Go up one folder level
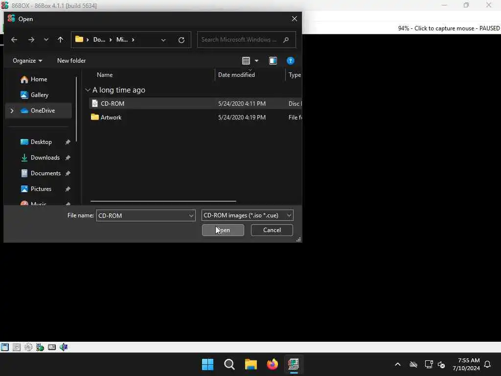 point(60,40)
